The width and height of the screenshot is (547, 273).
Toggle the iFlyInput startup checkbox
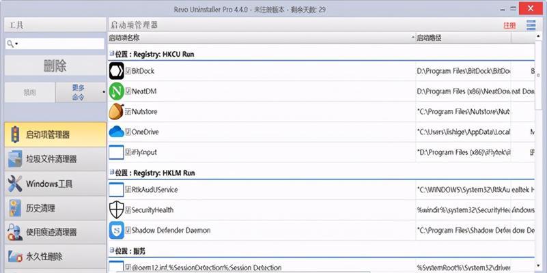[x=128, y=152]
